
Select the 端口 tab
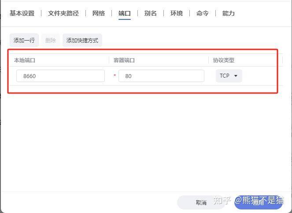[124, 13]
